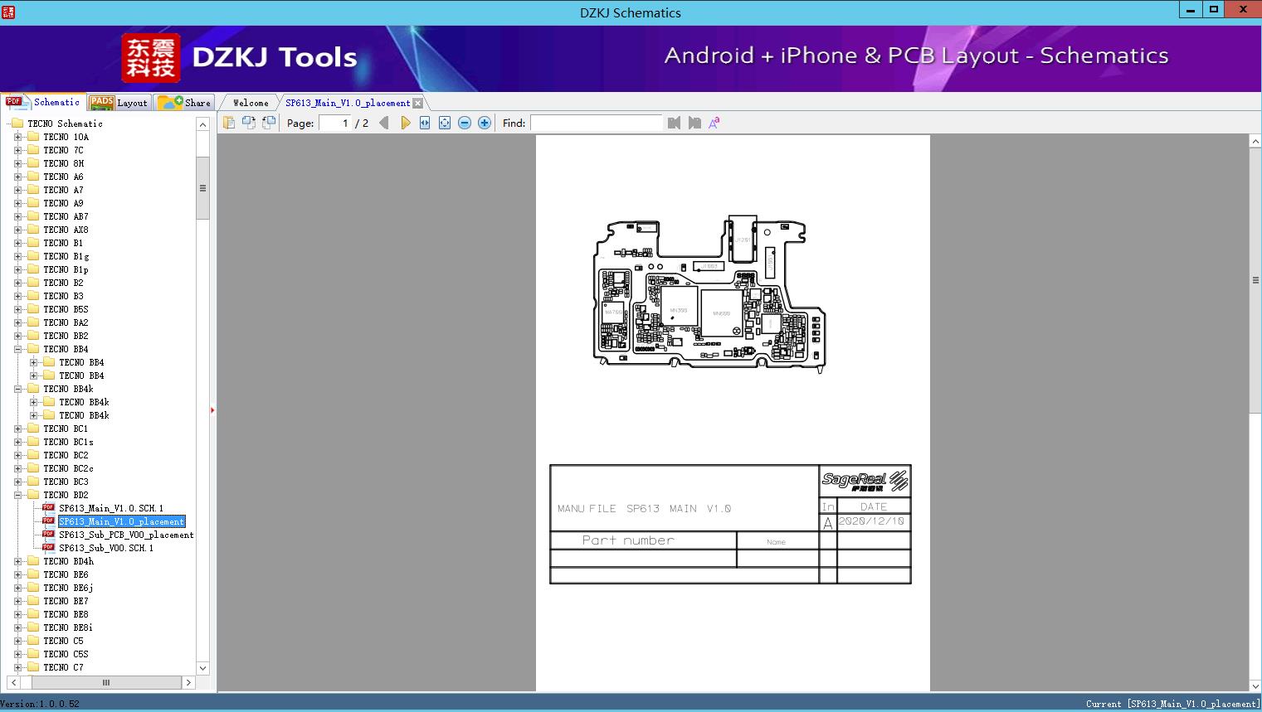
Task: Click the fit page icon
Action: pyautogui.click(x=445, y=123)
